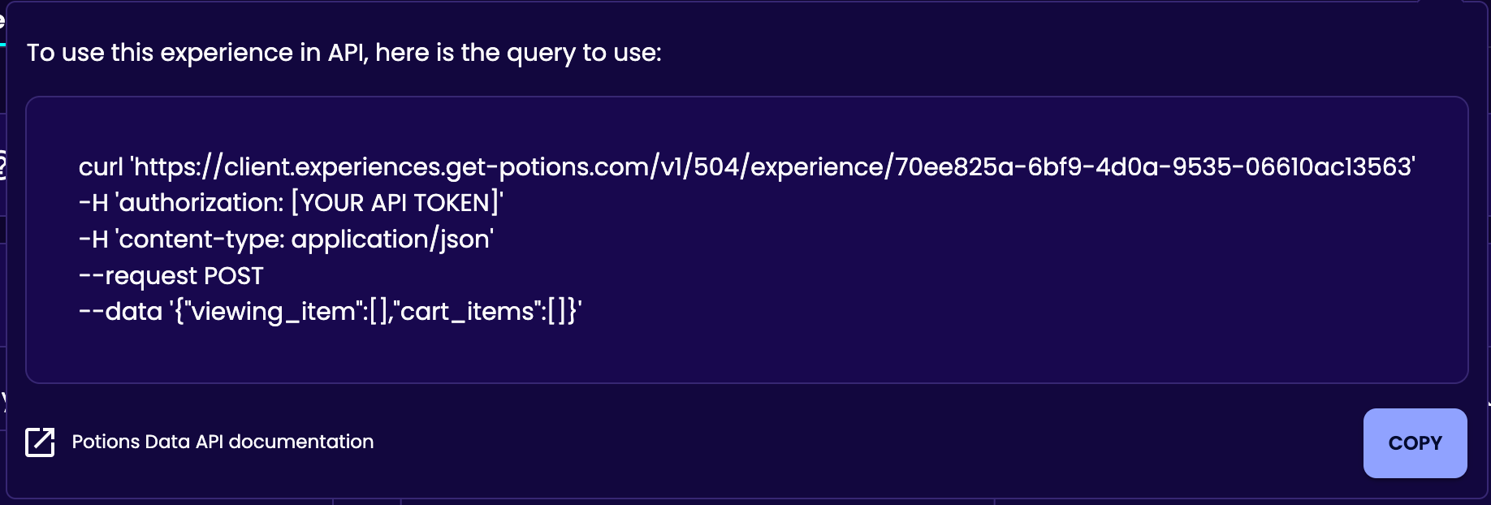Click the word POST
The image size is (1491, 505).
click(x=233, y=276)
